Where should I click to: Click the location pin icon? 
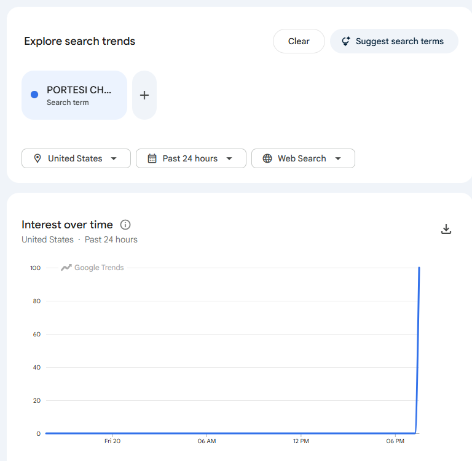pyautogui.click(x=37, y=158)
